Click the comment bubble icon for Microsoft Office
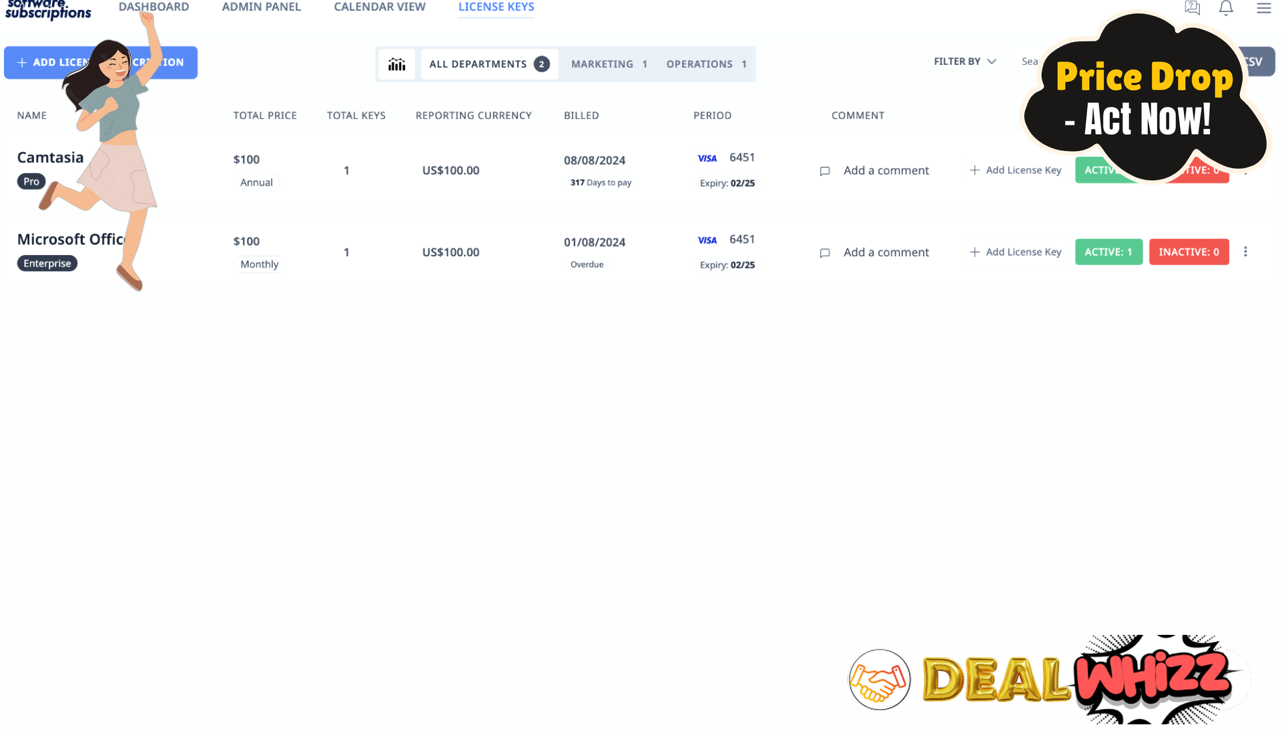The image size is (1282, 731). 825,253
